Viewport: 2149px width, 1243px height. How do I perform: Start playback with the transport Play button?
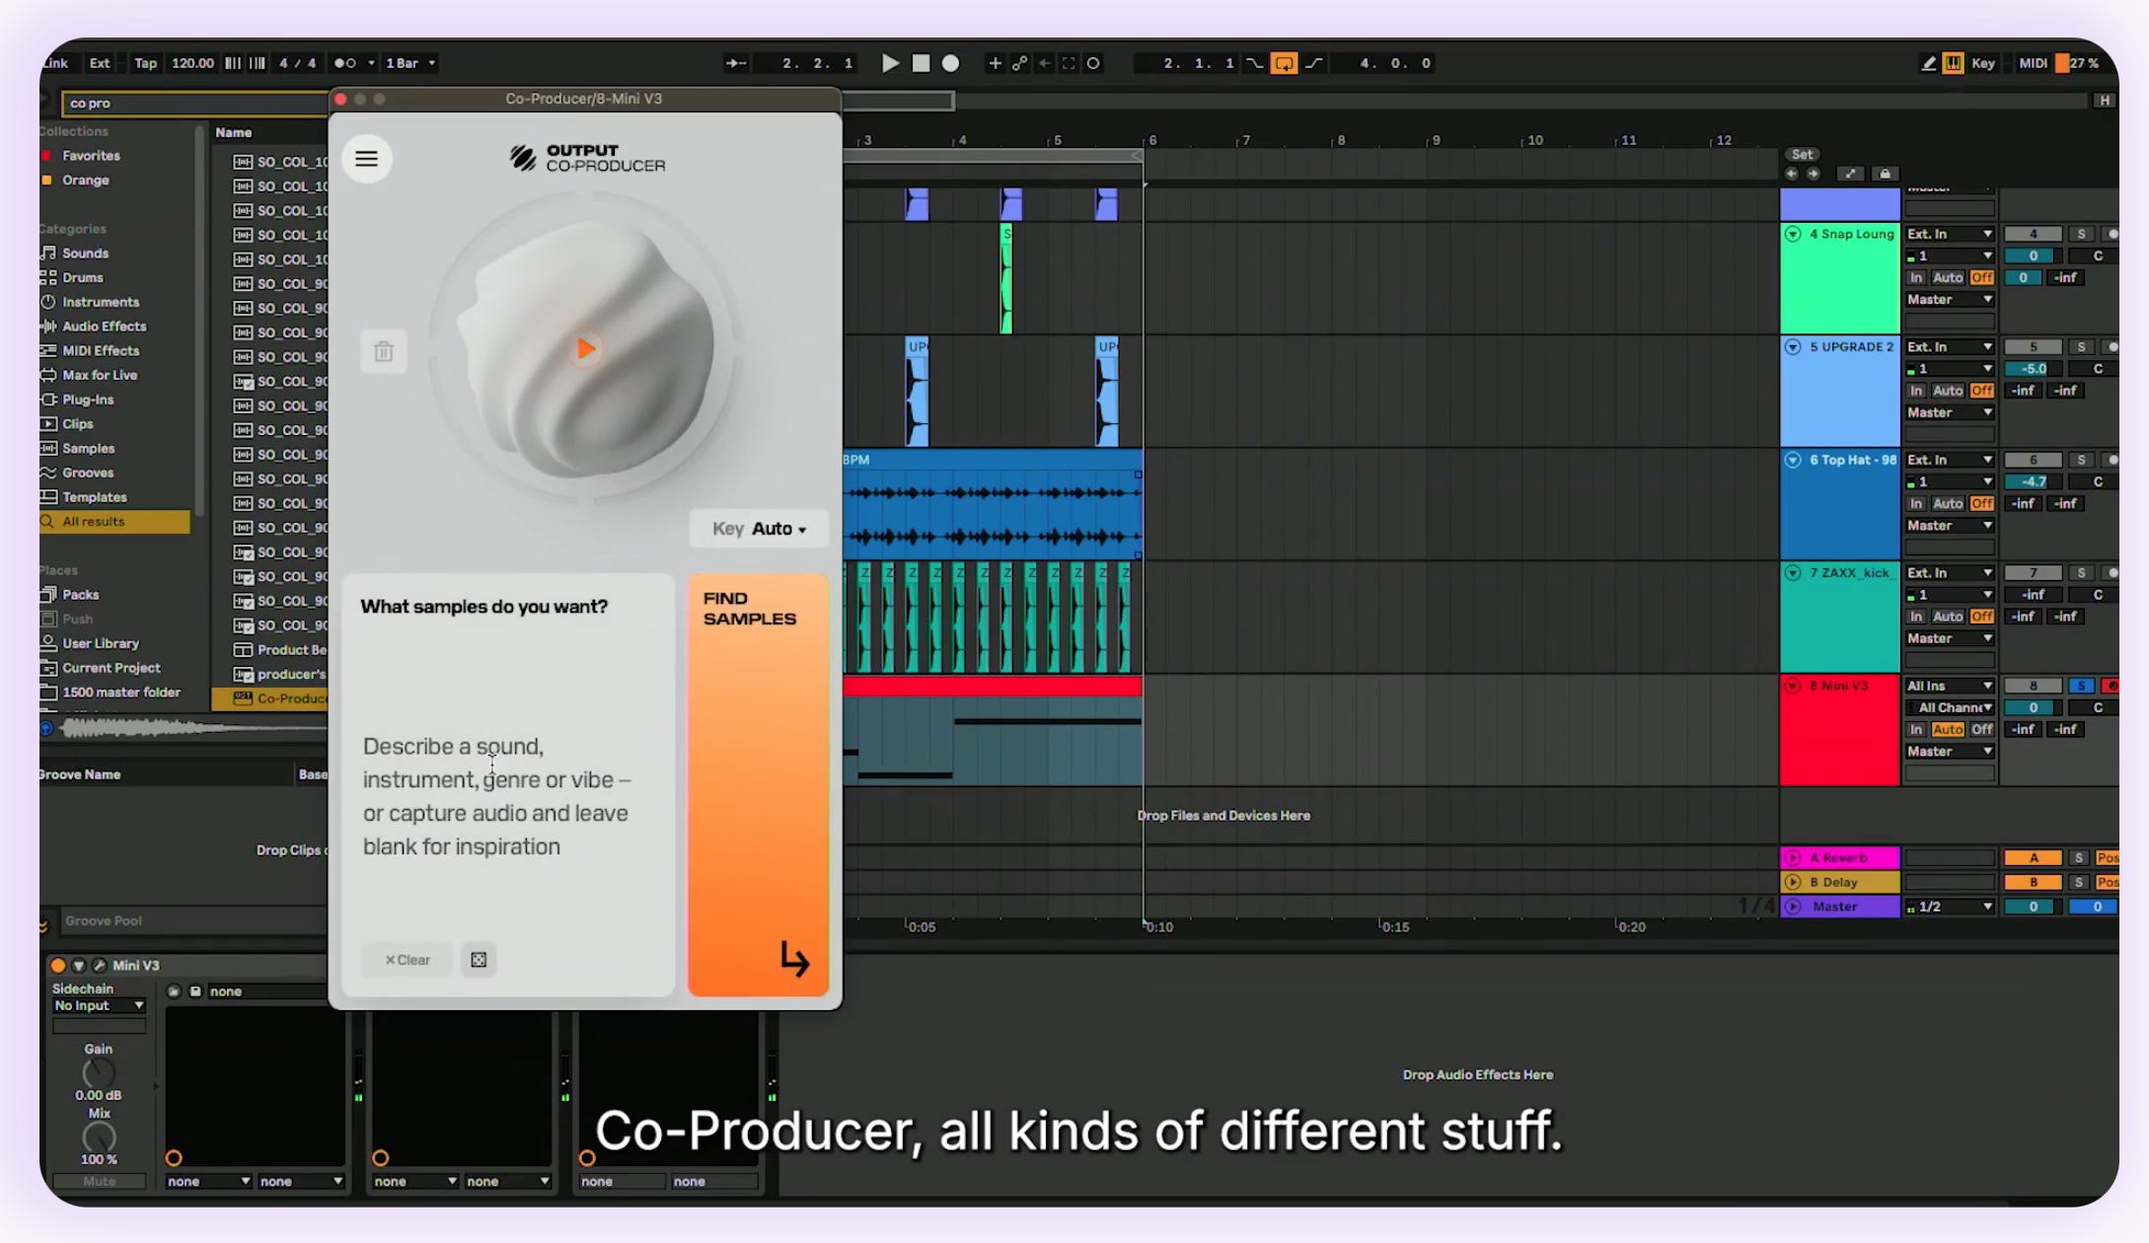coord(890,63)
